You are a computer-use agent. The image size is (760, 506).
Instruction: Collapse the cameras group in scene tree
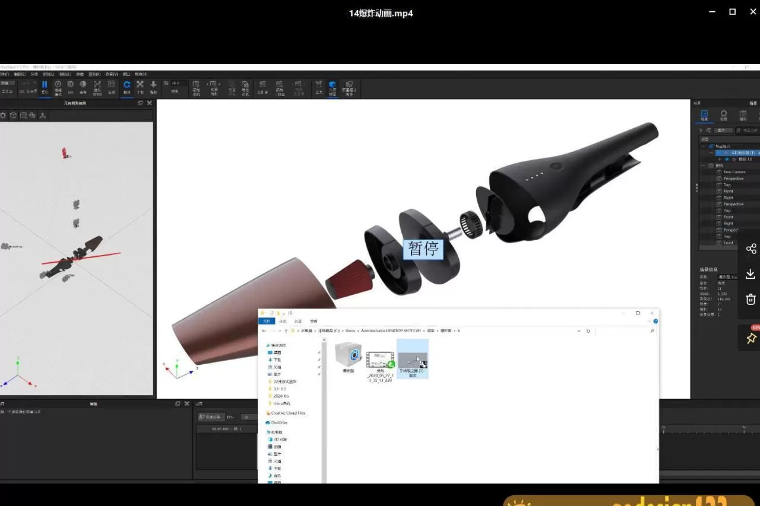click(704, 166)
